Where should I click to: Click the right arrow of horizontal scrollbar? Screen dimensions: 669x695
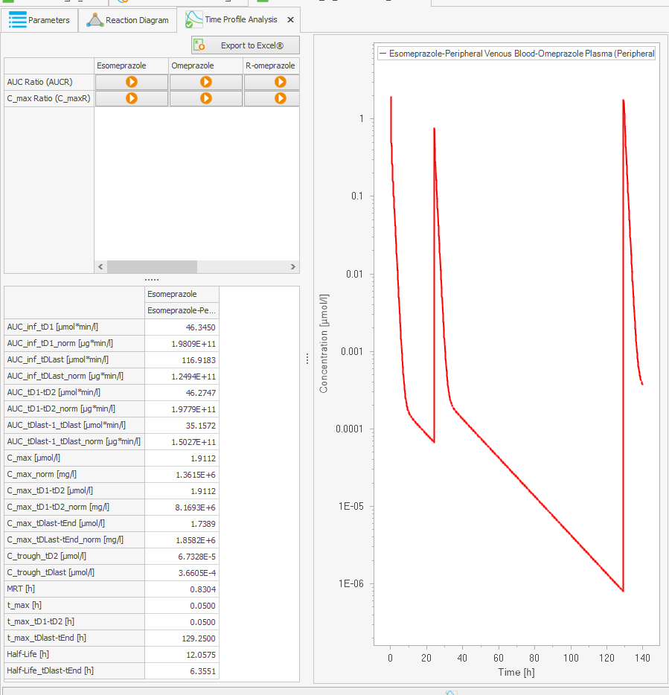(x=293, y=267)
